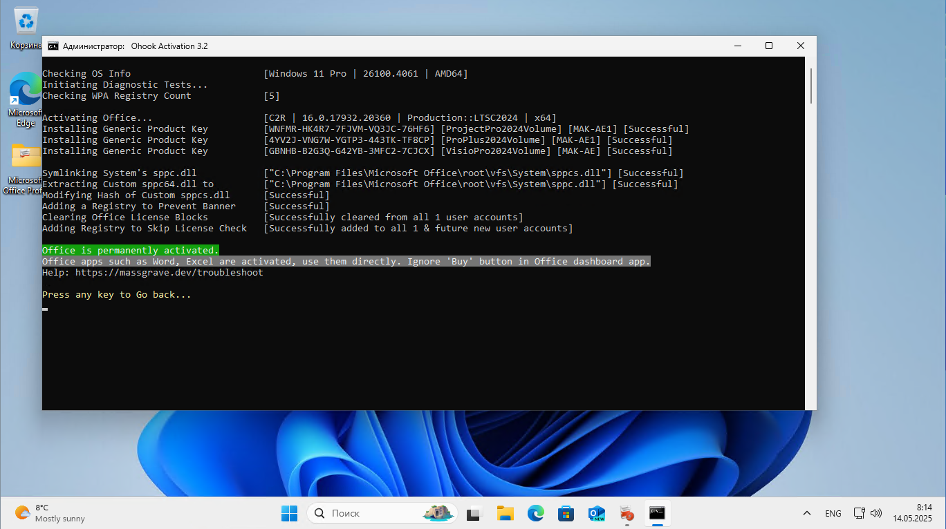946x529 pixels.
Task: Open the network status tray icon
Action: 860,513
